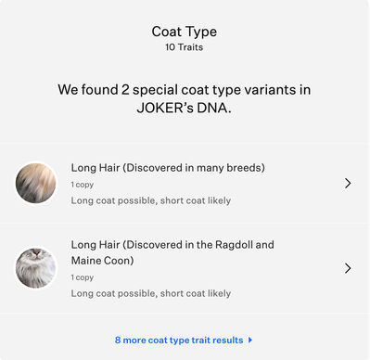The image size is (370, 360).
Task: Click '1 copy' under the Maine Coon variant
Action: pyautogui.click(x=83, y=277)
